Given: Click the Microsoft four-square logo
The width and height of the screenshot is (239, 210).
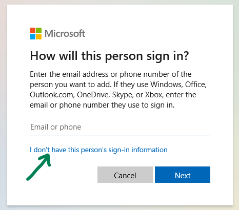Looking at the screenshot, I should (x=35, y=33).
